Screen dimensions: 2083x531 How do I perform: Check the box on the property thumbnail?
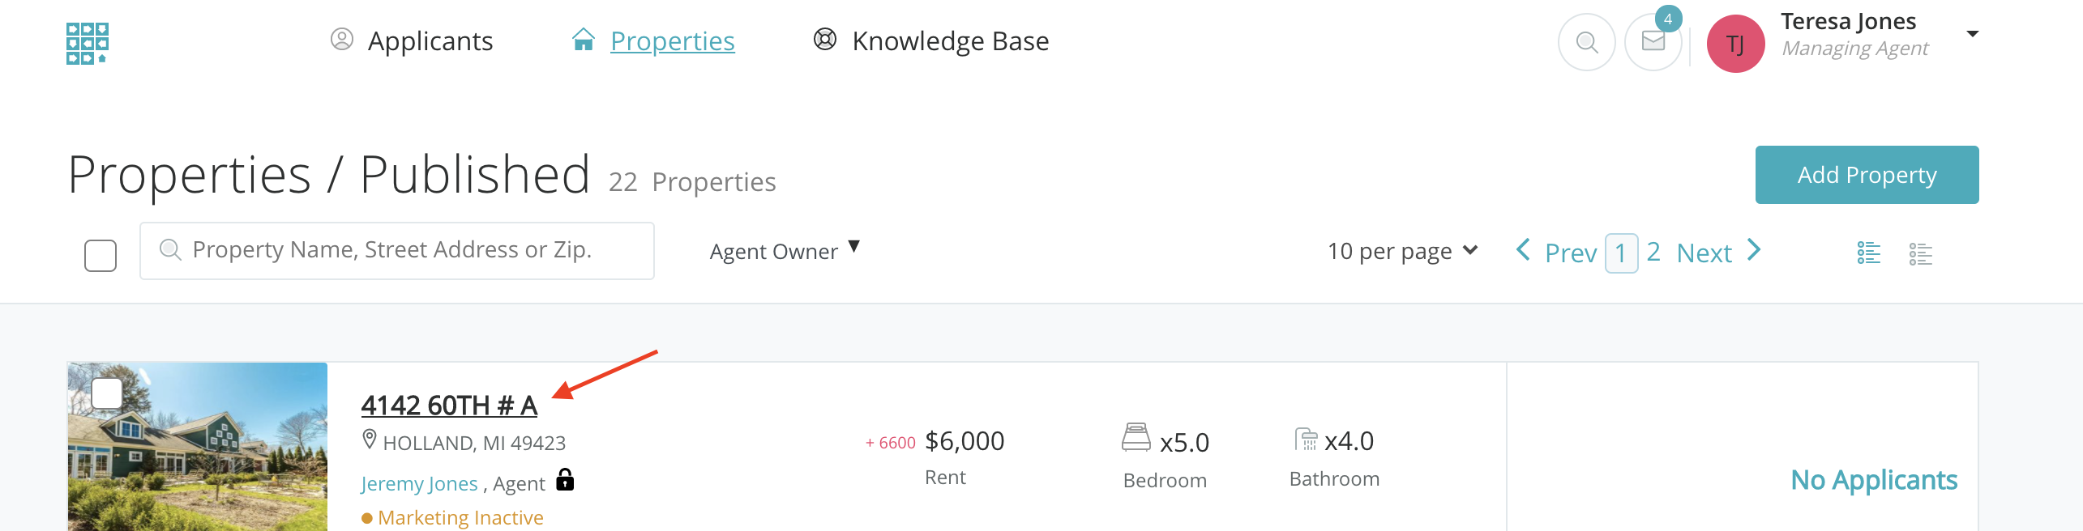click(107, 393)
